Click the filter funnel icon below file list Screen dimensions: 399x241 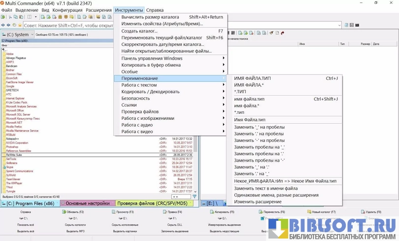(x=195, y=197)
